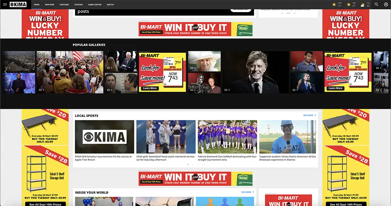Viewport: 391px width, 206px height.
Task: Open the Game Center menu
Action: tap(95, 5)
